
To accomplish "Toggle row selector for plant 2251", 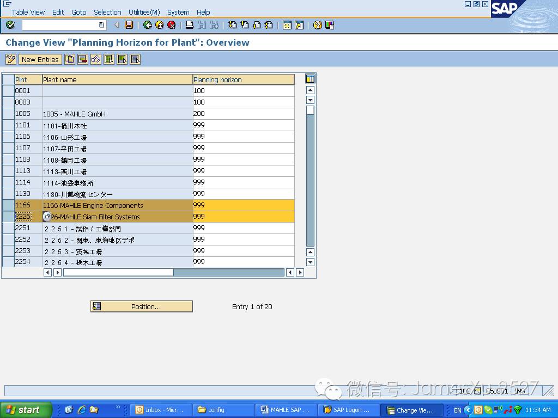I will pyautogui.click(x=8, y=228).
